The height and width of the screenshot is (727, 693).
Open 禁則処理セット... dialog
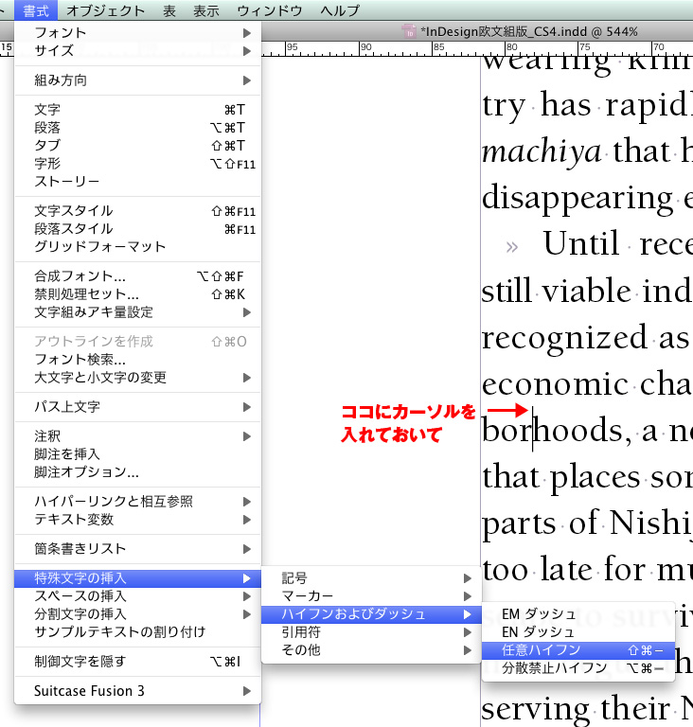[x=137, y=294]
